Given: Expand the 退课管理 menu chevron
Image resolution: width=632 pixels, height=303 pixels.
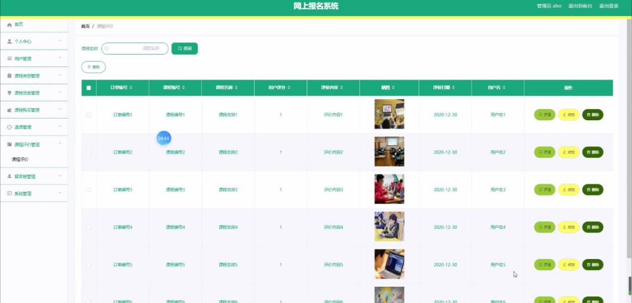Looking at the screenshot, I should [x=60, y=127].
